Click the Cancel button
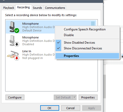Screen dimensions: 123x112 (x=71, y=108)
